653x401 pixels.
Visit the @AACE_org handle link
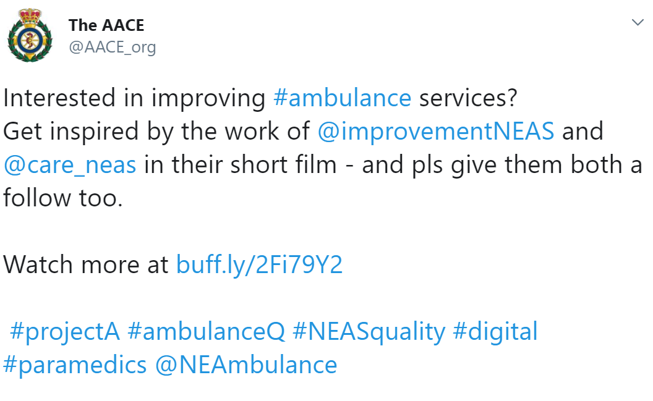(112, 47)
